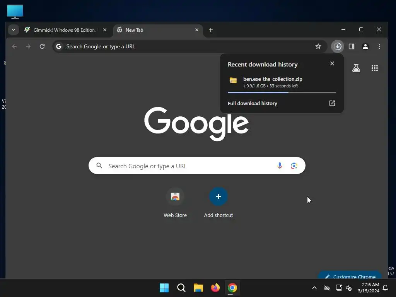Open Chrome side panel

tap(352, 46)
